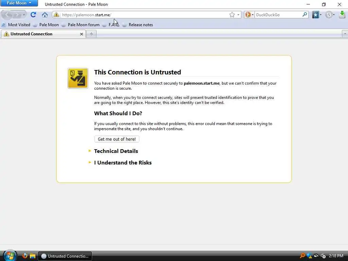Open the Release notes bookmark
The height and width of the screenshot is (261, 348).
click(x=138, y=25)
